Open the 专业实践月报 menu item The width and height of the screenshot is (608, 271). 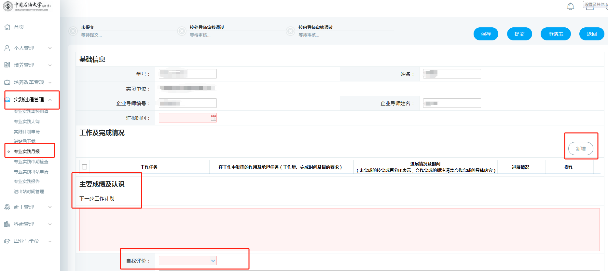point(27,151)
